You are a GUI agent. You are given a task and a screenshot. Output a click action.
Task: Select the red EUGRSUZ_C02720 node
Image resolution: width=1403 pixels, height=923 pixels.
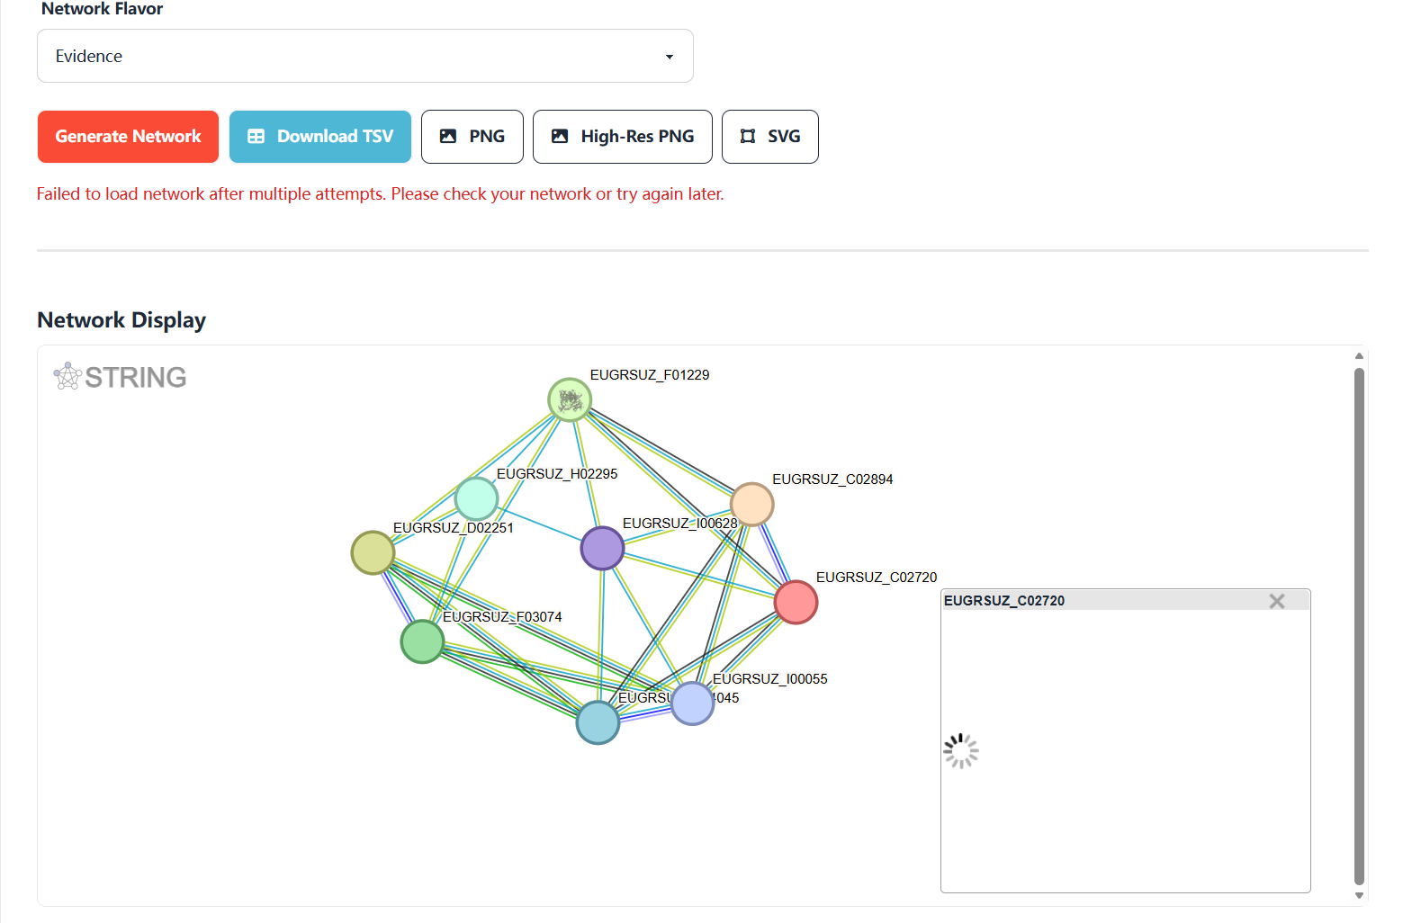coord(796,602)
